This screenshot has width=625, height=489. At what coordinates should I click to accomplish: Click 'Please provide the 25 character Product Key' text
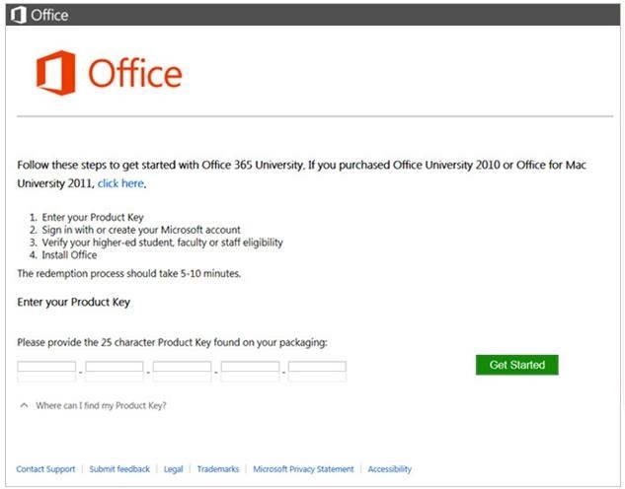172,342
